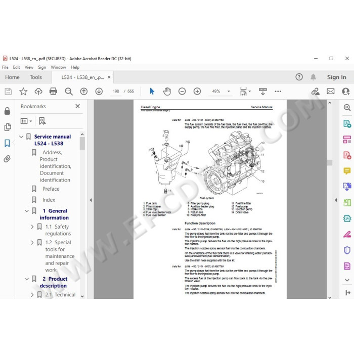Switch to Home tab
This screenshot has height=354, width=354.
click(x=13, y=77)
